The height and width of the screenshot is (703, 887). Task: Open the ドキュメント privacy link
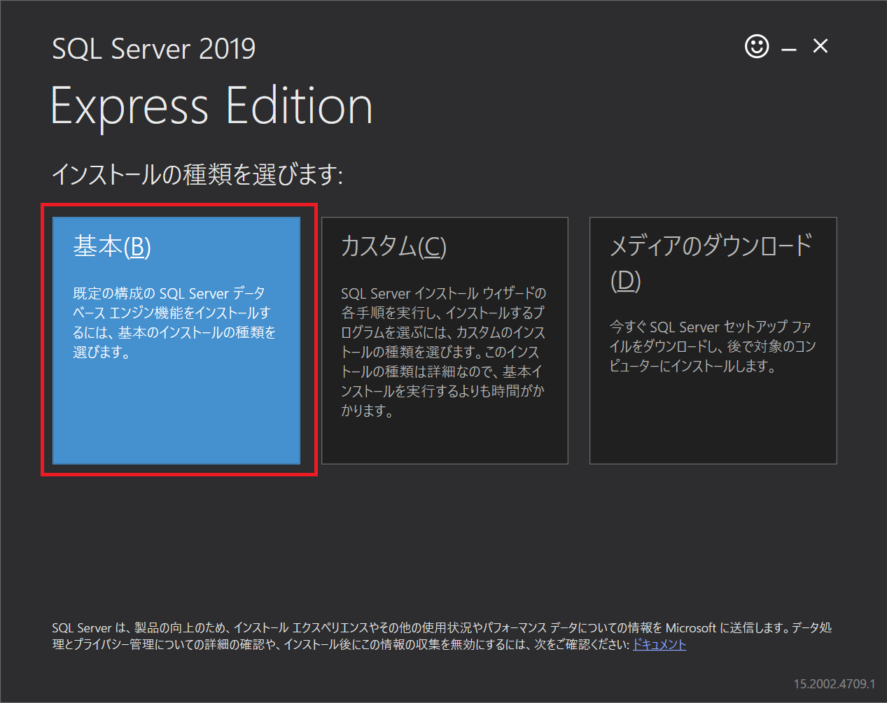coord(659,644)
